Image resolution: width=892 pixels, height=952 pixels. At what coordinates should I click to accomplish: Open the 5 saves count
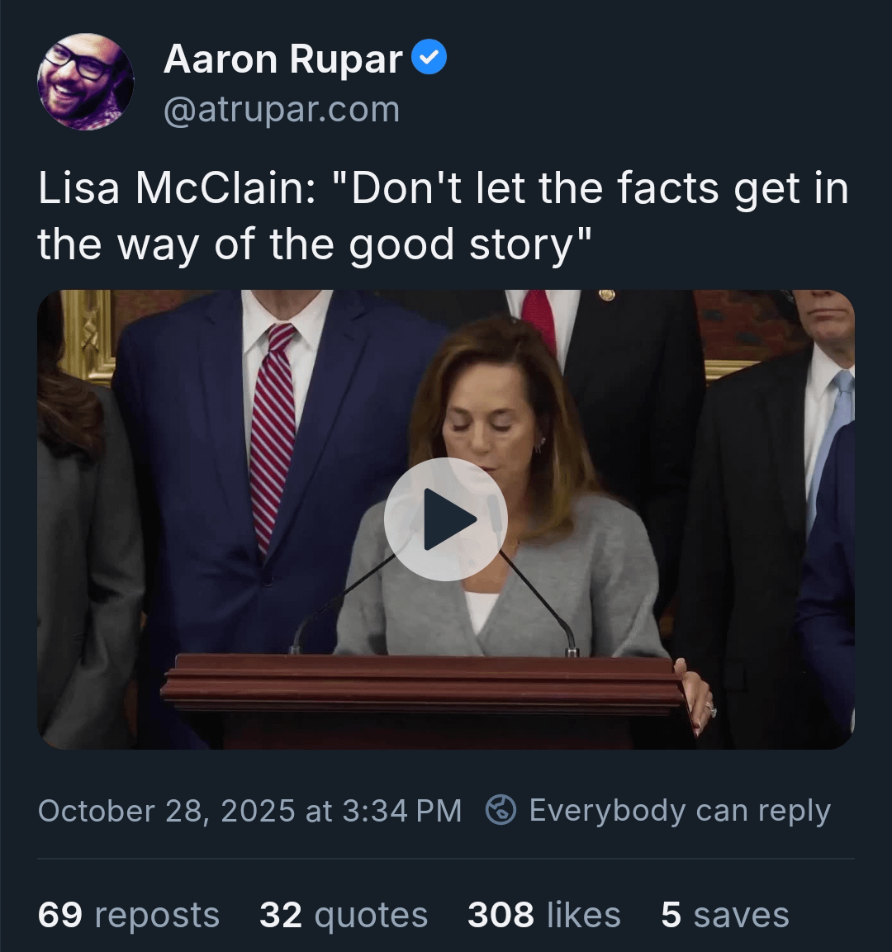(x=724, y=915)
